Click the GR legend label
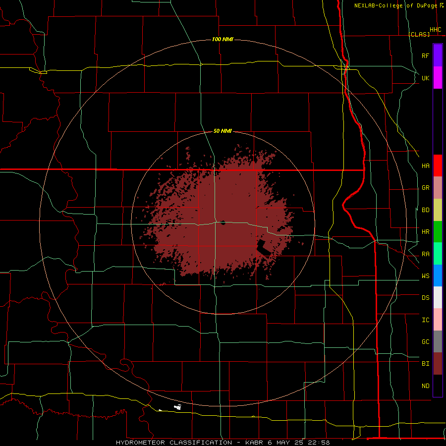Screen dimensions: 446x446 pos(425,188)
